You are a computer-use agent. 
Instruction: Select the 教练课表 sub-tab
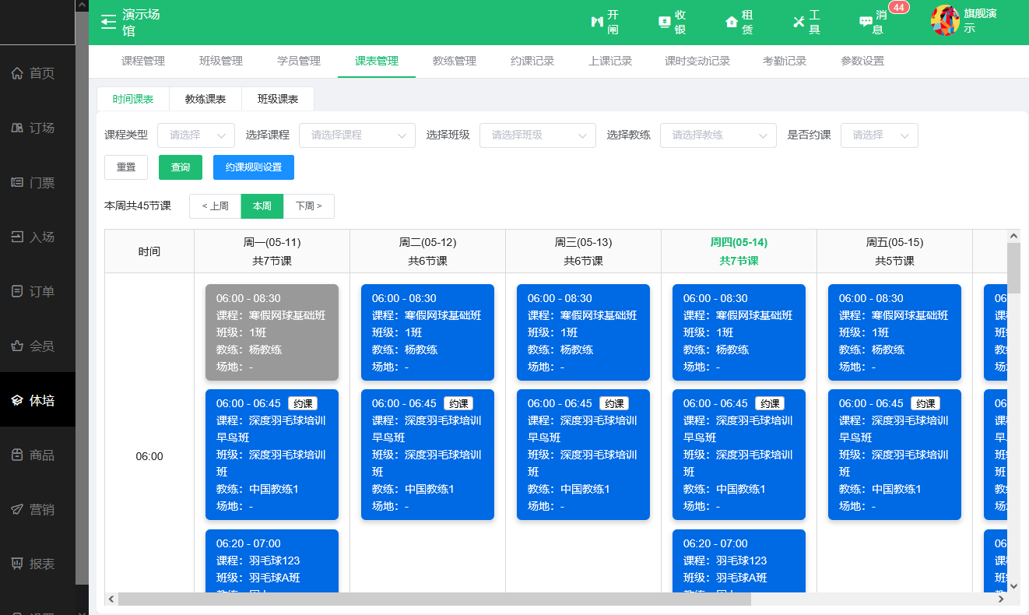205,99
